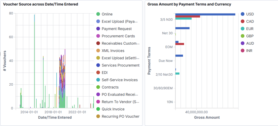Click the tallest voucher bar near 80

[34, 61]
